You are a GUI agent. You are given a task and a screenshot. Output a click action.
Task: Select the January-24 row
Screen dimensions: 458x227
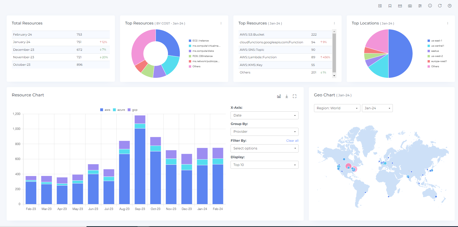point(61,42)
